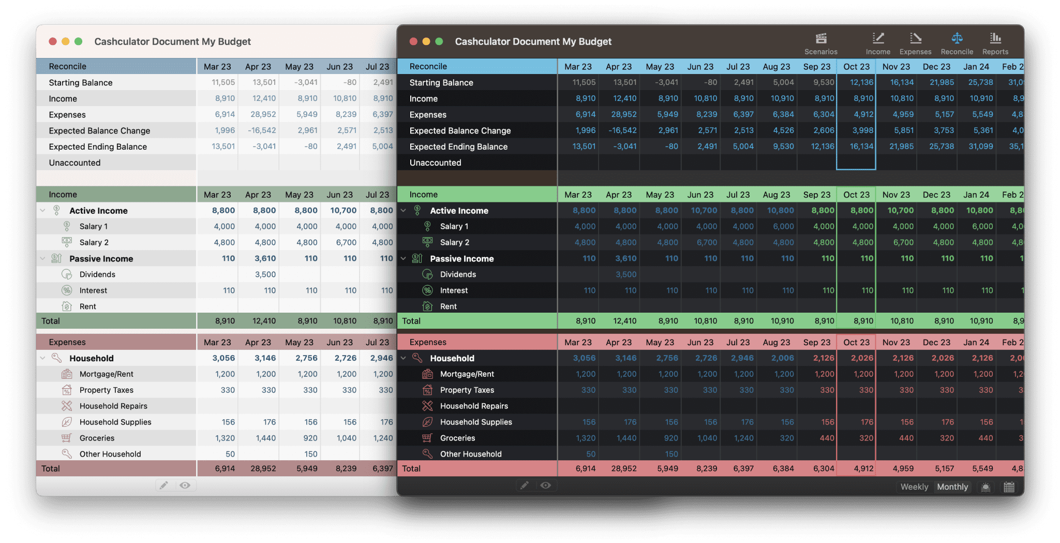
Task: Click the Household Supplies icon in the dark window
Action: [x=427, y=422]
